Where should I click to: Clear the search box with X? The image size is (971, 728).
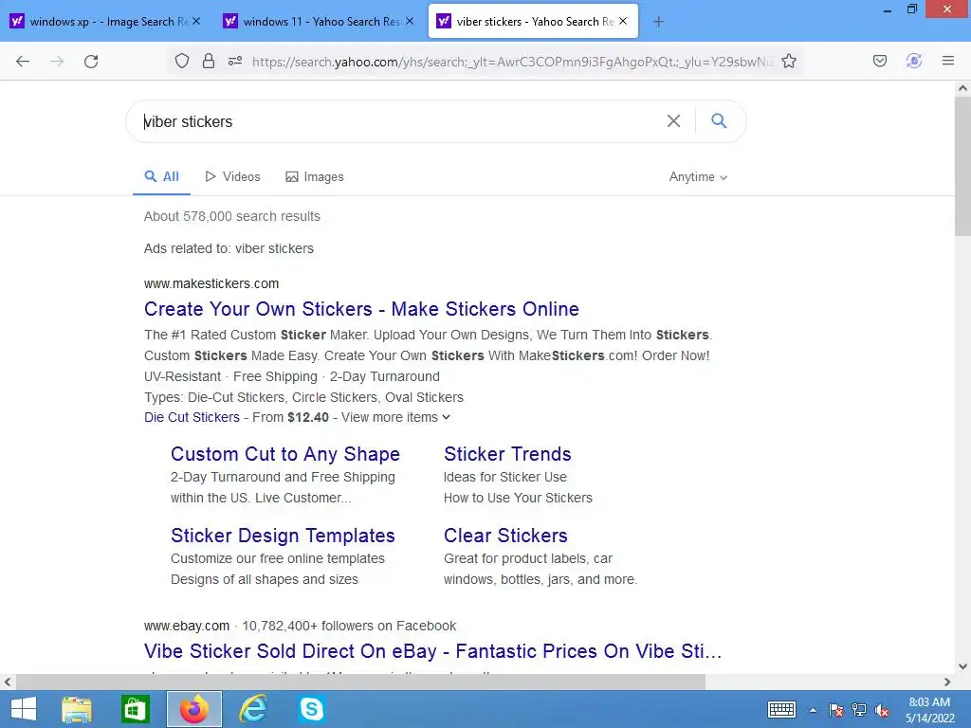674,120
